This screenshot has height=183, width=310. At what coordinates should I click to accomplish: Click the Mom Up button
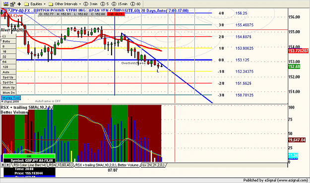(8, 88)
